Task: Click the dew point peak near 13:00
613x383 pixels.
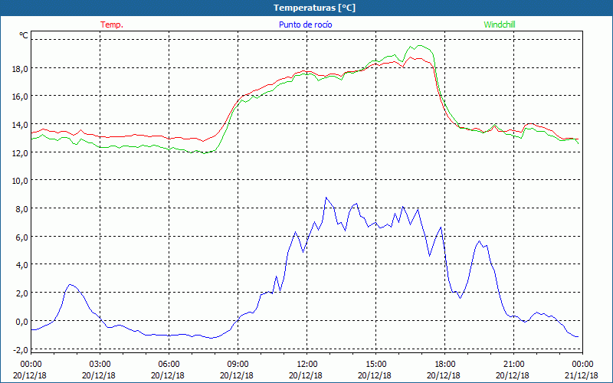Action: [x=326, y=198]
